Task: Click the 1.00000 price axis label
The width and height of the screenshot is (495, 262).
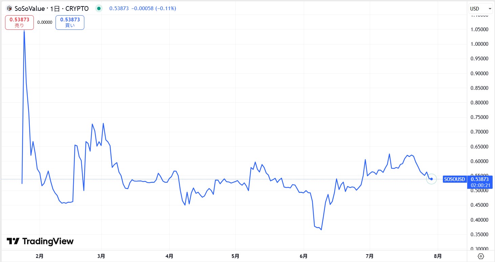Action: point(479,44)
